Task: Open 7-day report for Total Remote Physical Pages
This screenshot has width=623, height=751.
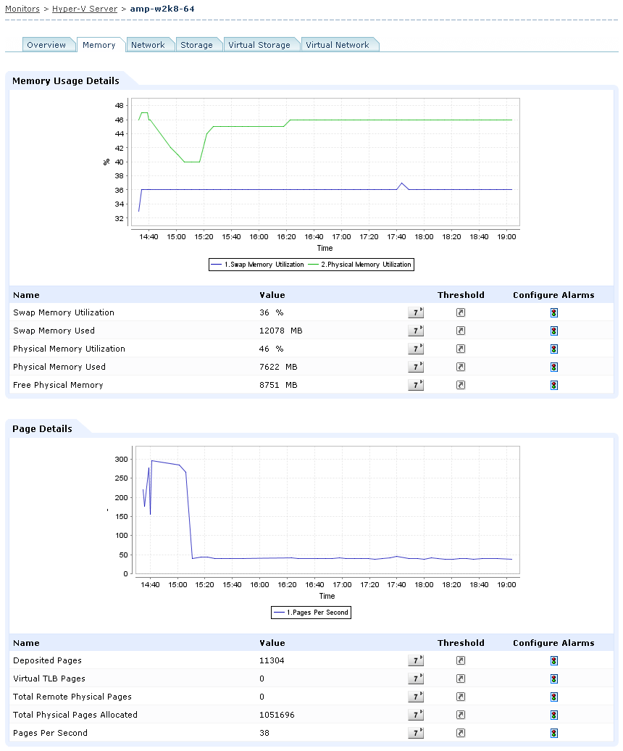Action: [x=416, y=697]
